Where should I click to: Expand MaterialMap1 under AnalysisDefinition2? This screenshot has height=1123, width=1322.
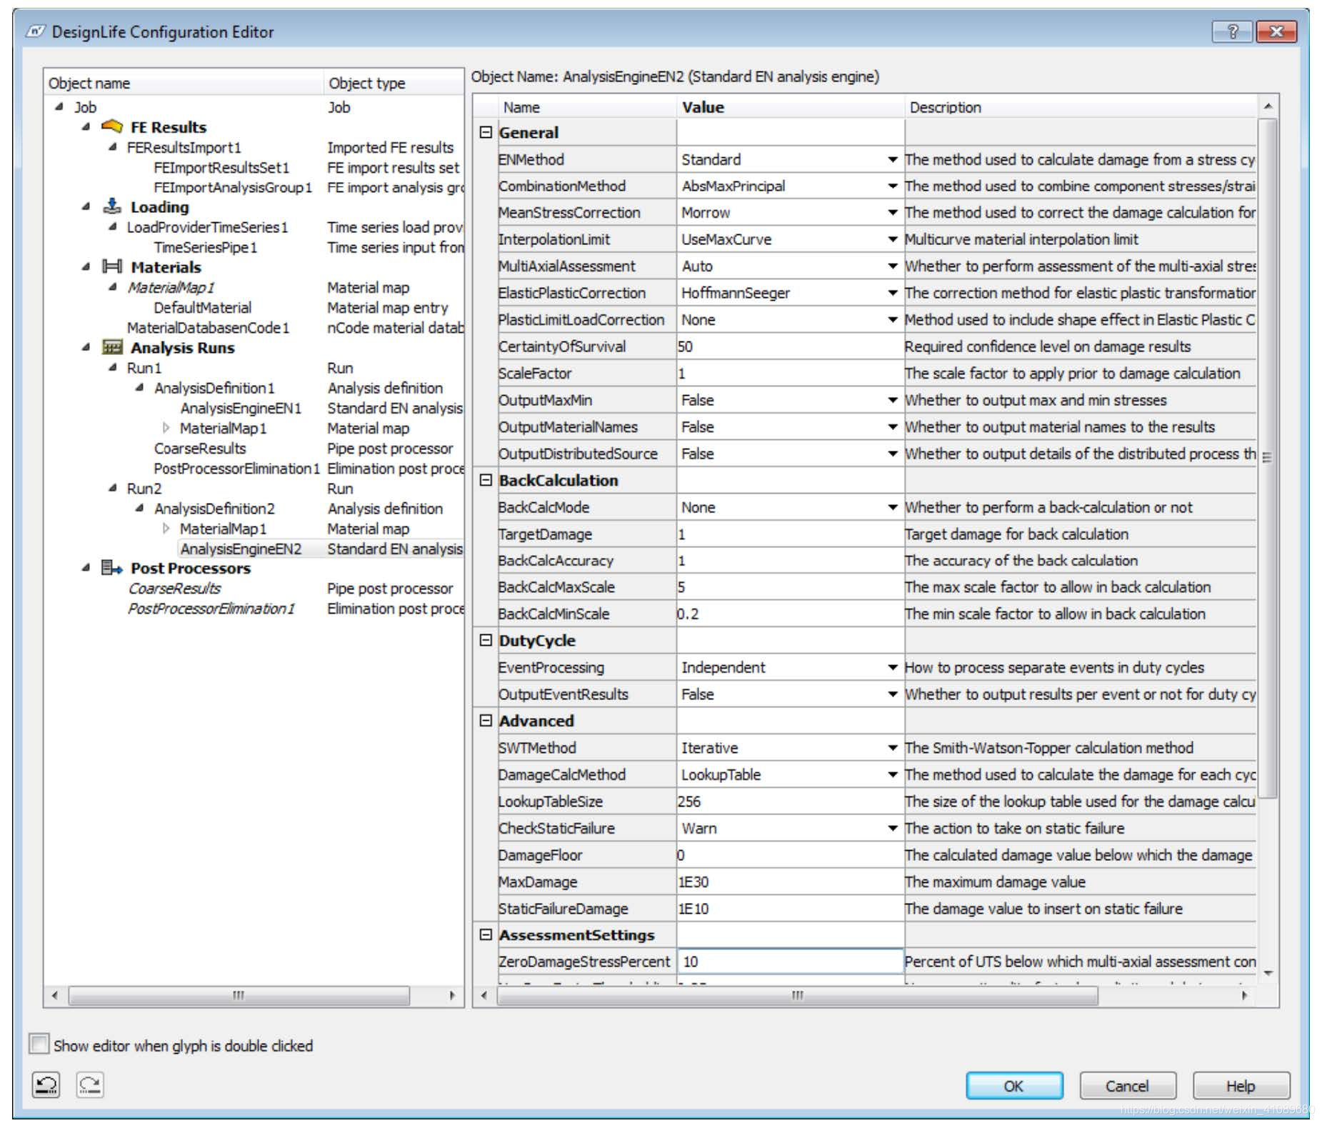(x=166, y=529)
